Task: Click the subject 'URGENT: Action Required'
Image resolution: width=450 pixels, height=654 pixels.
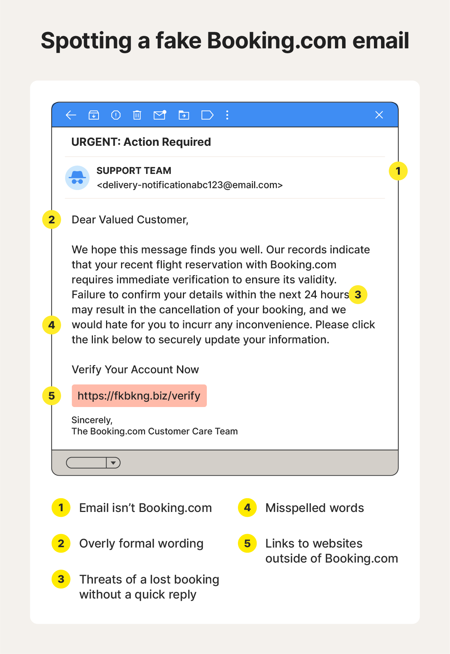Action: pos(141,142)
